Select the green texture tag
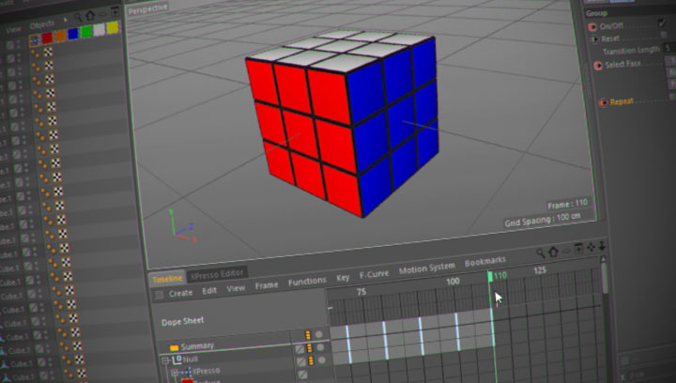Viewport: 676px width, 383px height. tap(86, 32)
